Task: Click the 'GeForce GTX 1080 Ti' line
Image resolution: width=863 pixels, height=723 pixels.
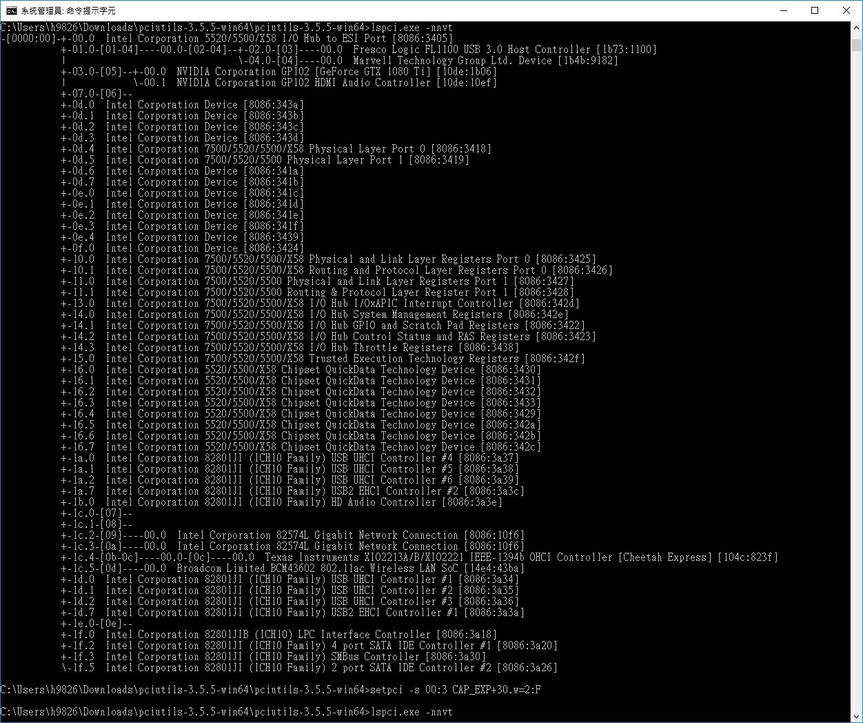Action: pyautogui.click(x=278, y=72)
